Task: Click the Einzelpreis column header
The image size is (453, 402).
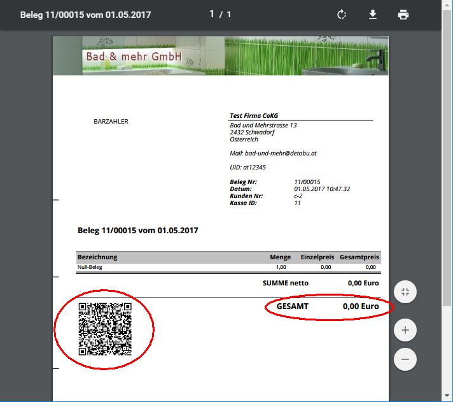Action: coord(317,257)
